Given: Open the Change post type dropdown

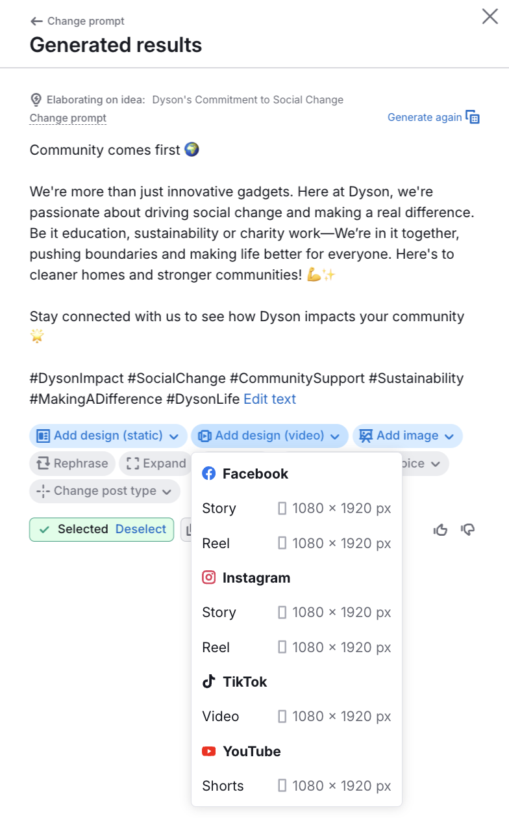Looking at the screenshot, I should [x=105, y=491].
